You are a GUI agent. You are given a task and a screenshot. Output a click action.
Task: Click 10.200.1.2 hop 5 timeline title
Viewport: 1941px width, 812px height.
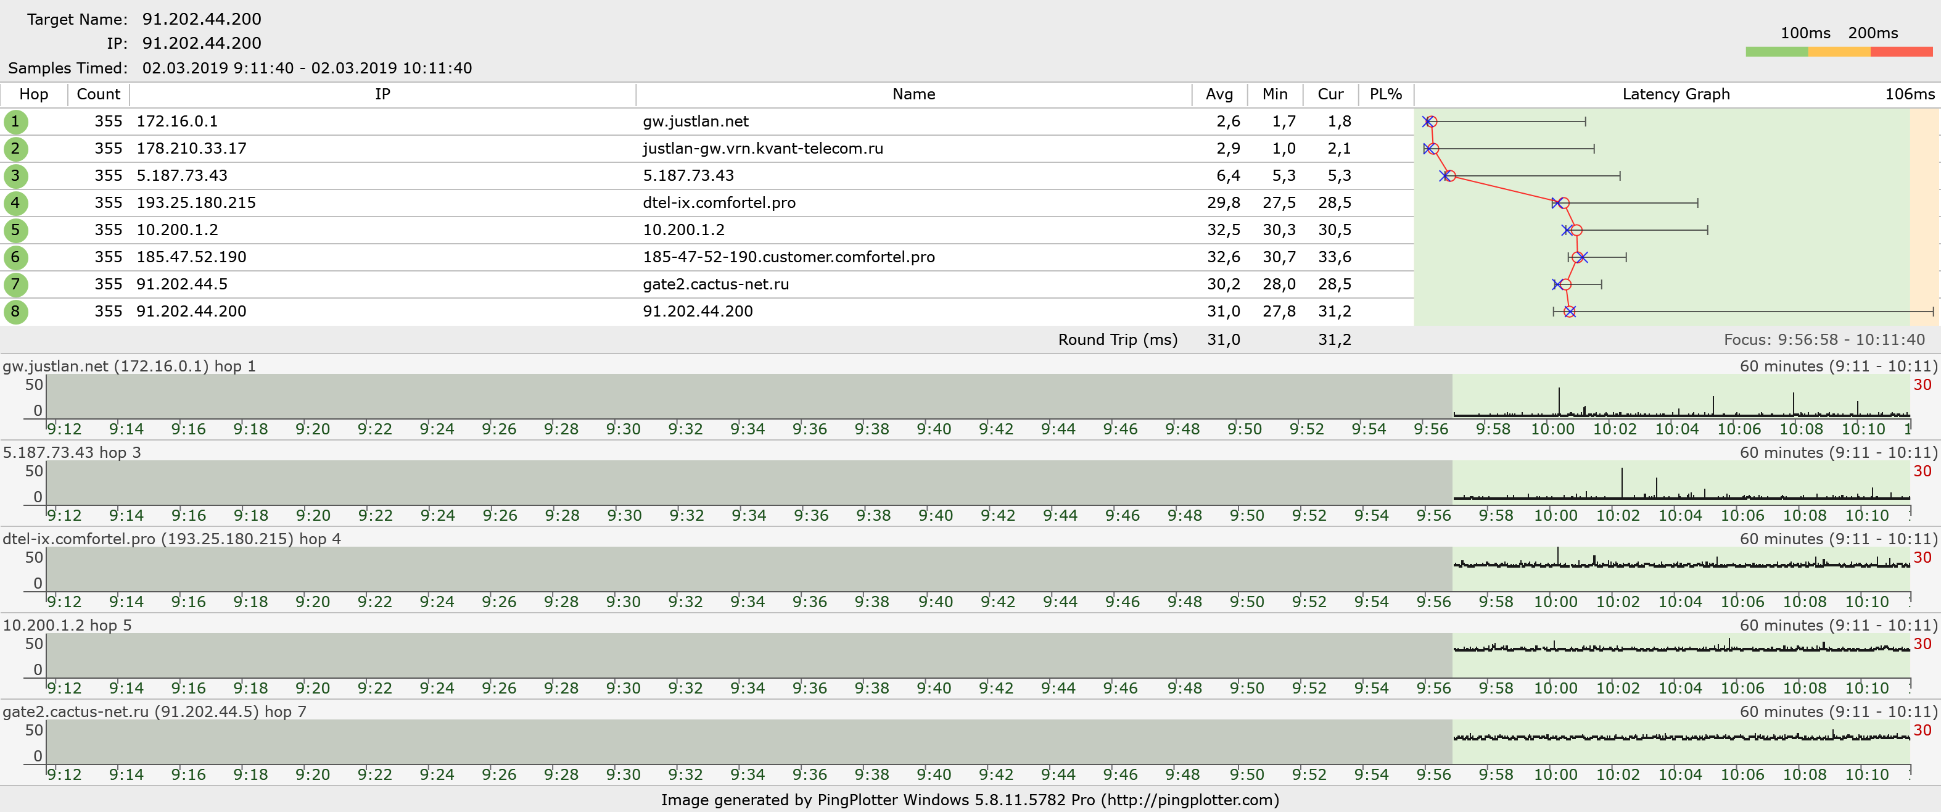point(67,626)
